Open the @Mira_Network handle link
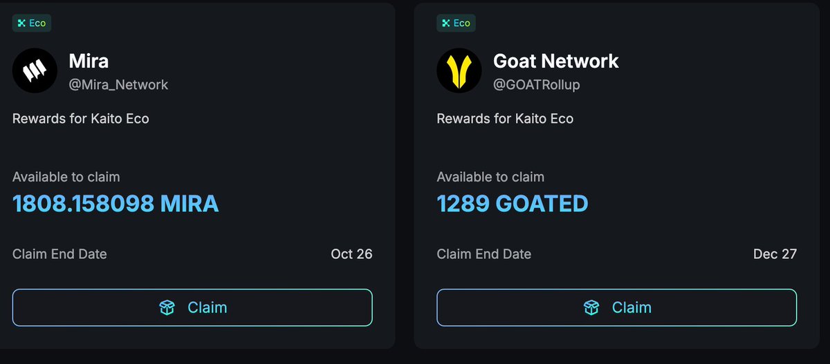 [118, 85]
